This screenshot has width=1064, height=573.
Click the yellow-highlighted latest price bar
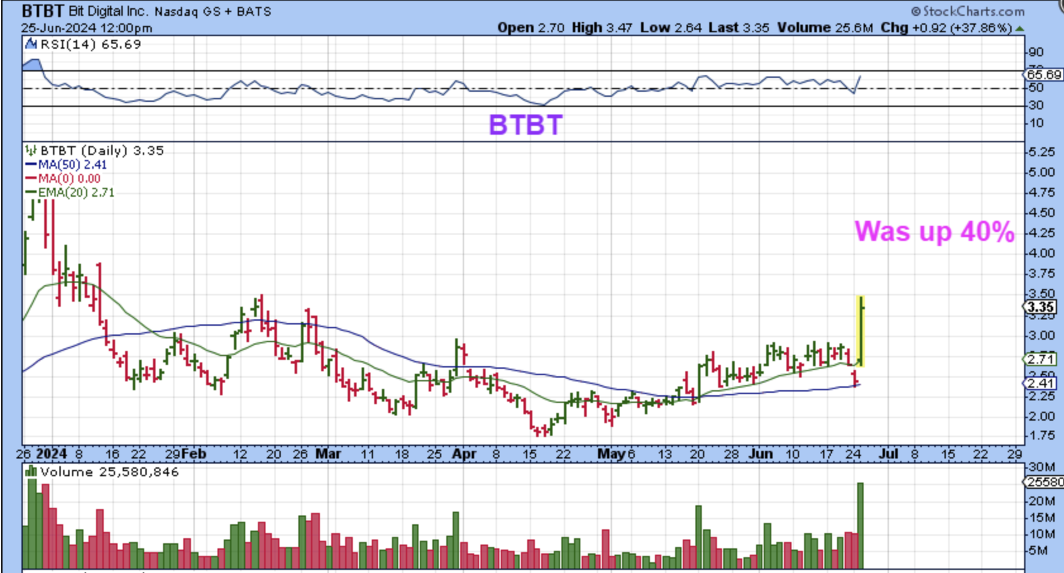(861, 331)
